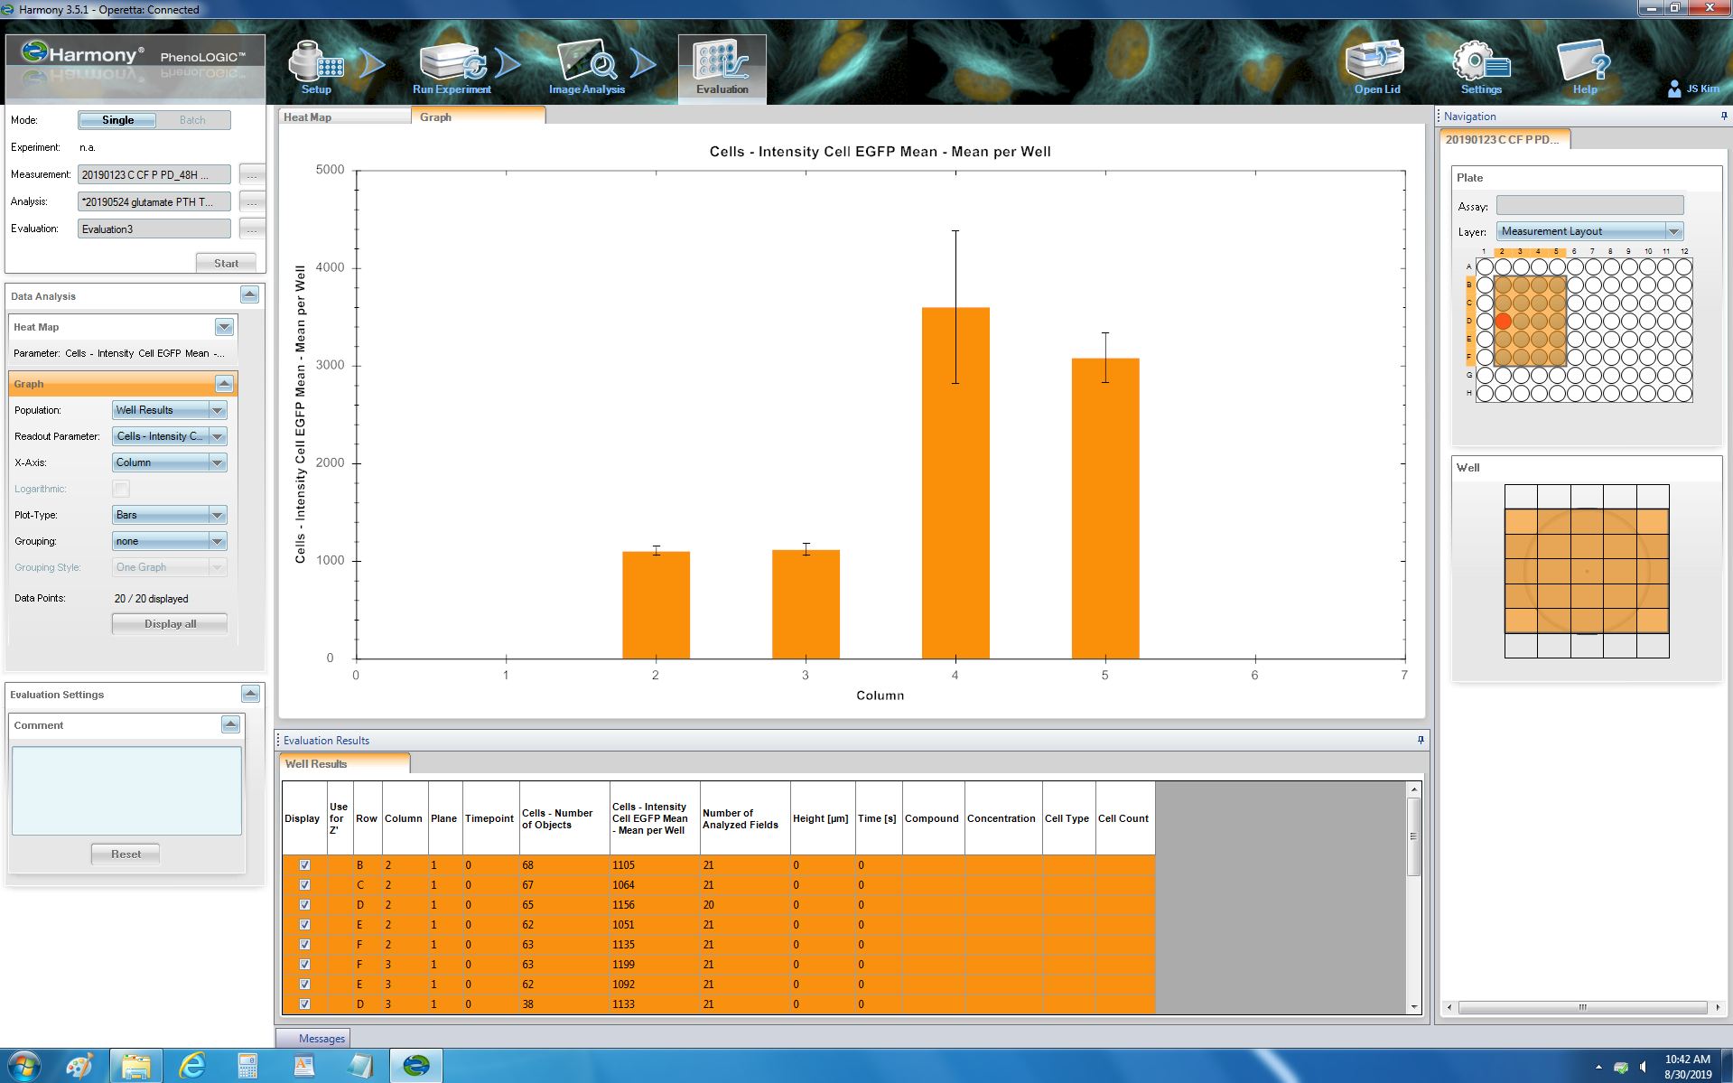The width and height of the screenshot is (1733, 1083).
Task: Pin the Evaluation Results panel
Action: pos(1421,740)
